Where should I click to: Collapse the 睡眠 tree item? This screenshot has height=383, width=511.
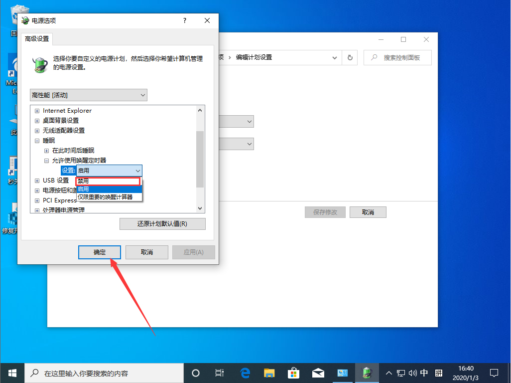point(37,140)
